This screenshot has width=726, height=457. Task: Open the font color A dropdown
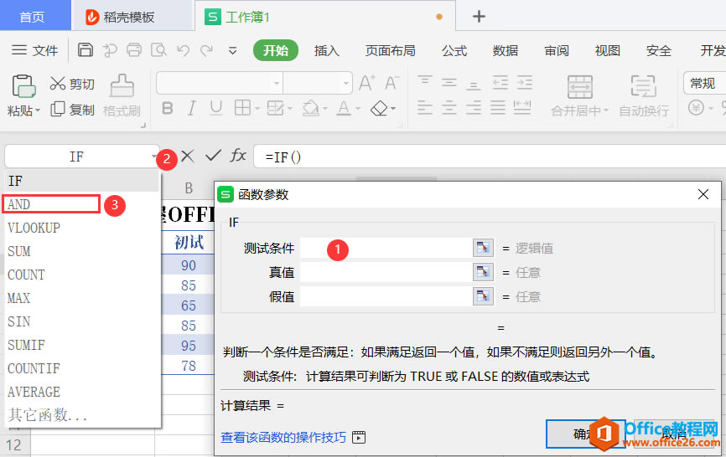point(358,109)
